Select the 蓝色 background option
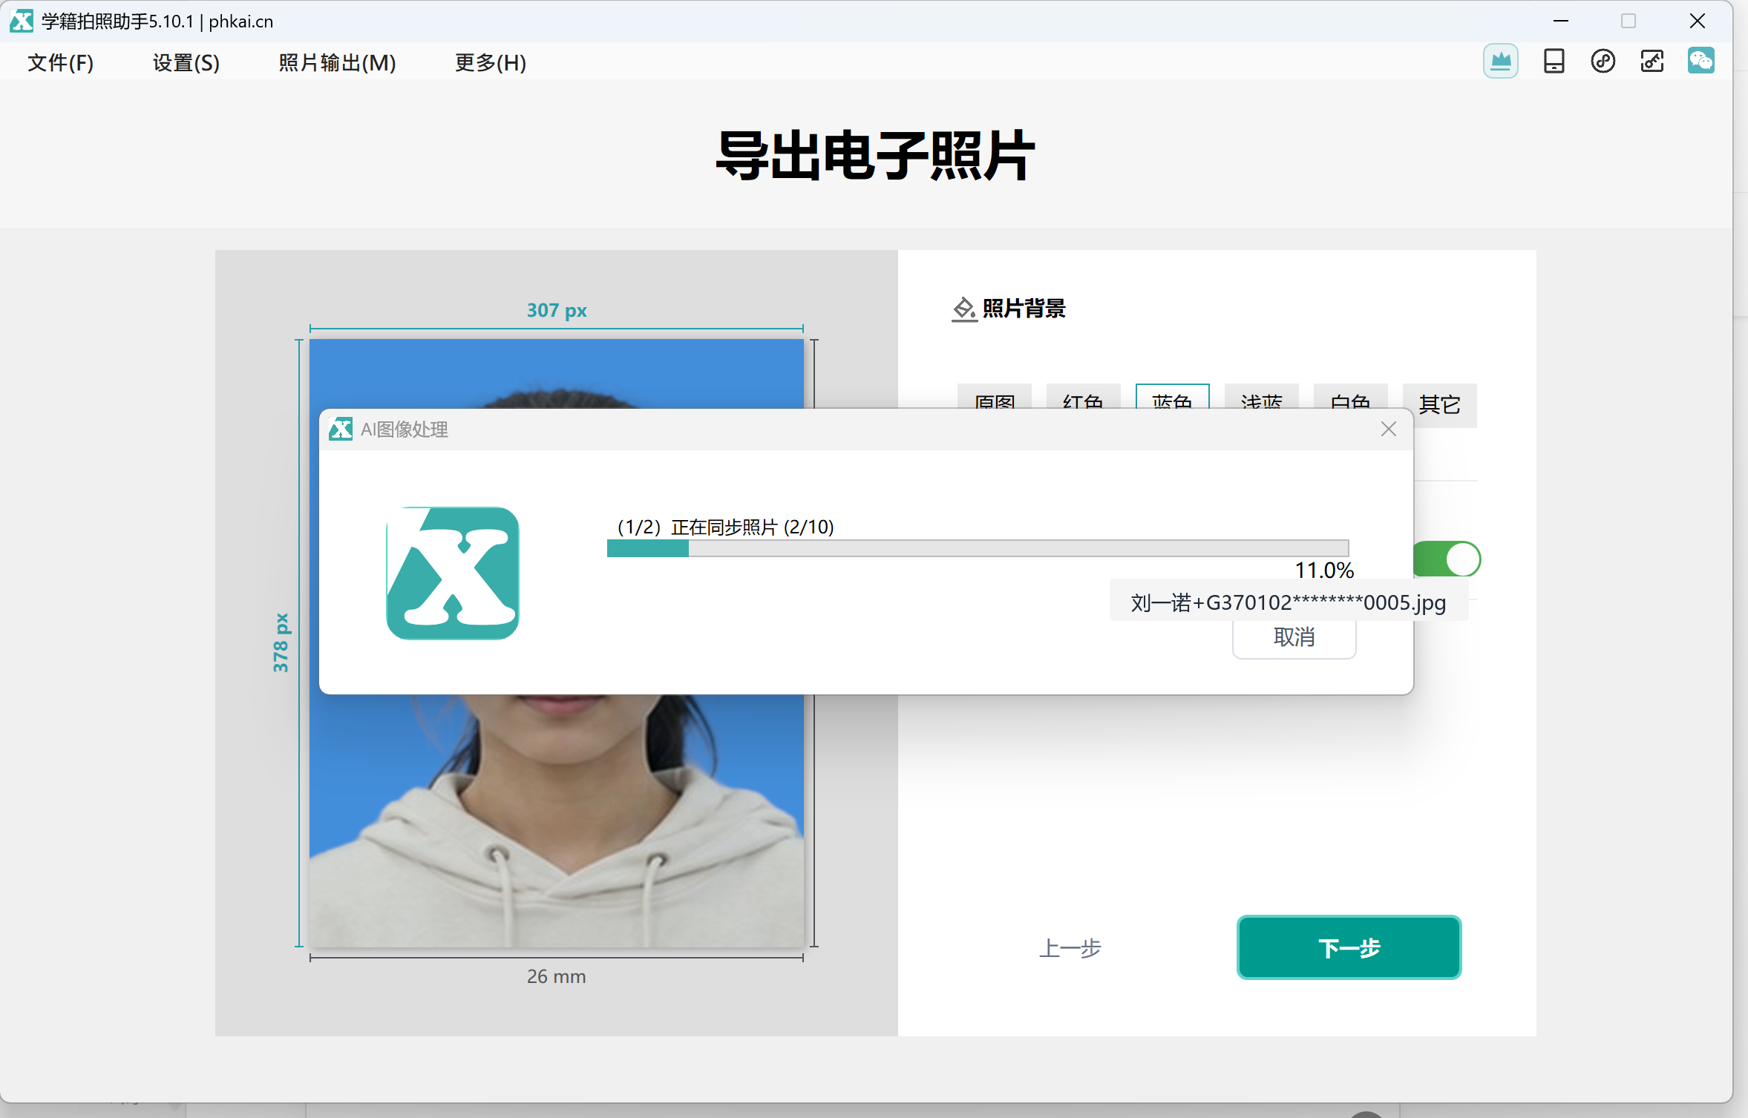 click(1172, 398)
